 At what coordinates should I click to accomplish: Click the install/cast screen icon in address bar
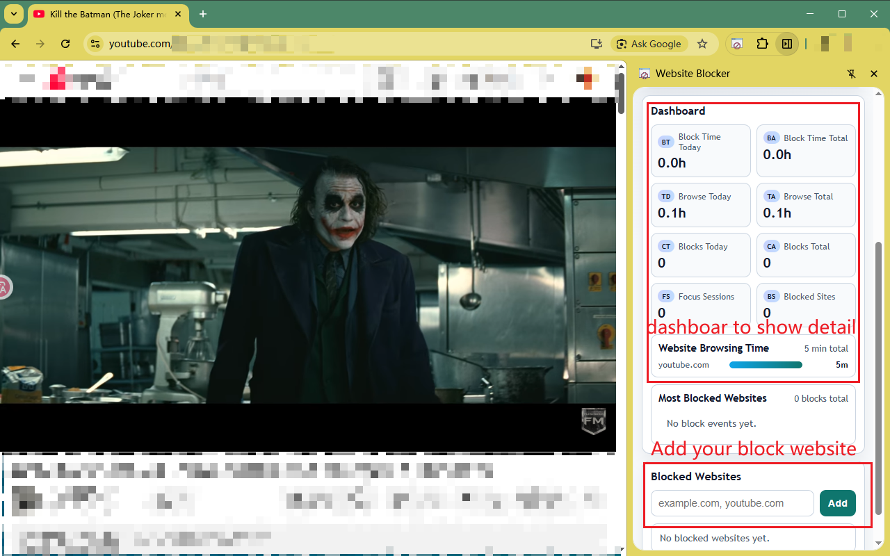pos(596,44)
